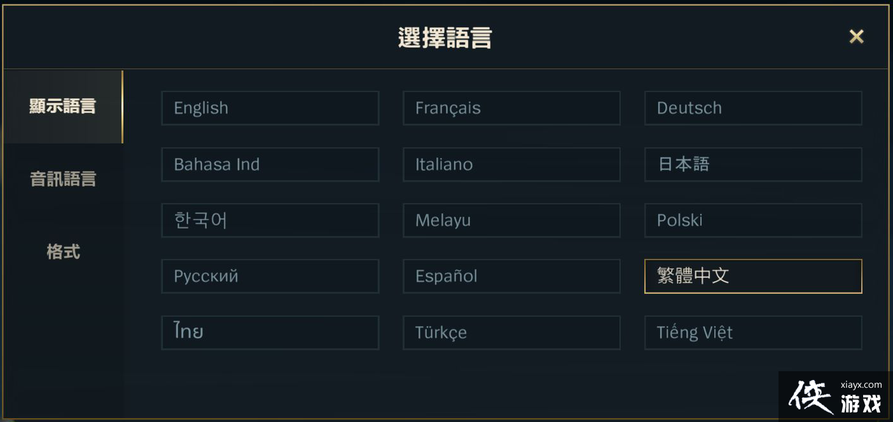The image size is (893, 422).
Task: Select the Melayu language button
Action: click(511, 220)
